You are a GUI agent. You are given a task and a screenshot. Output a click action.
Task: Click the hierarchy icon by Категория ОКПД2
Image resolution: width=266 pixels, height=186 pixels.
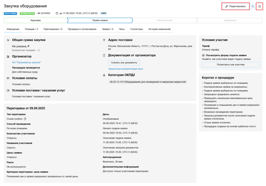coord(104,75)
